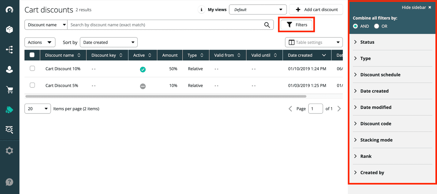Open the Customers person icon
Image resolution: width=437 pixels, height=194 pixels.
(x=9, y=69)
